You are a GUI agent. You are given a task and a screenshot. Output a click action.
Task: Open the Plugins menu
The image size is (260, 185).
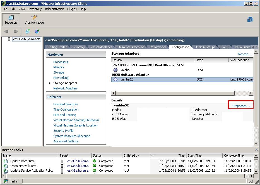72,9
